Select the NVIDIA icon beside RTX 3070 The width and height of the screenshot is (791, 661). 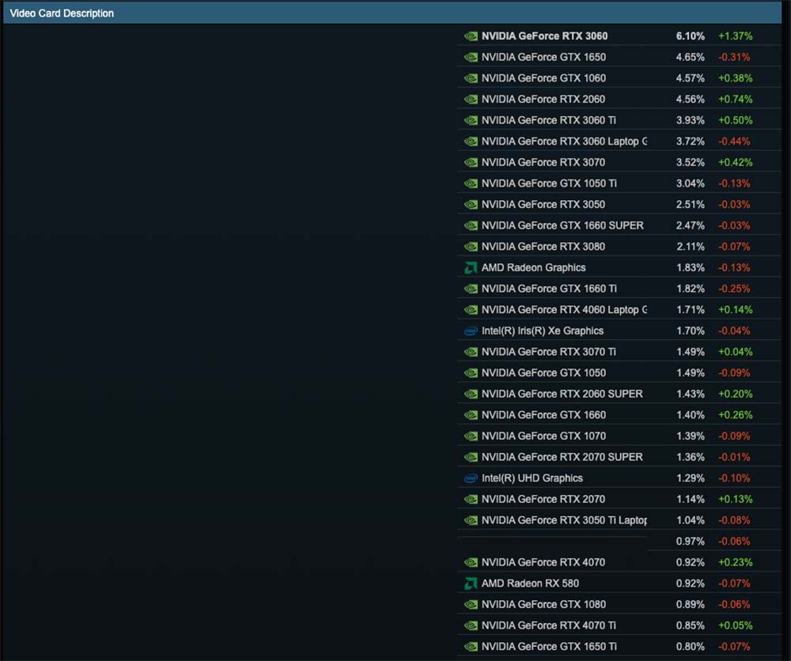pyautogui.click(x=471, y=162)
